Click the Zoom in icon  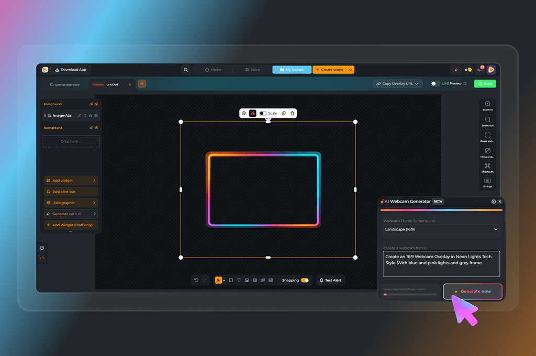coord(487,104)
